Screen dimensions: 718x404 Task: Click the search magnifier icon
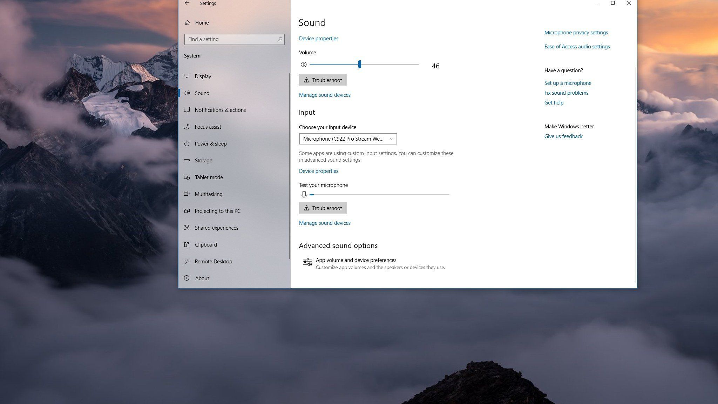(x=280, y=39)
